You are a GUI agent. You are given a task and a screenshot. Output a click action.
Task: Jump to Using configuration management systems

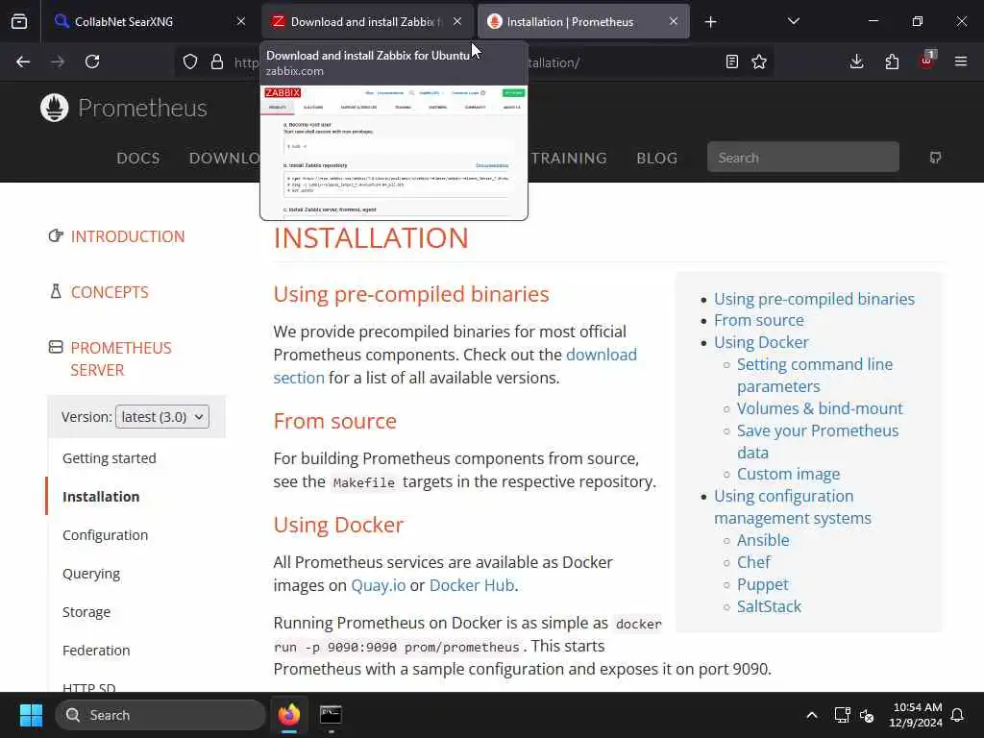click(x=793, y=507)
